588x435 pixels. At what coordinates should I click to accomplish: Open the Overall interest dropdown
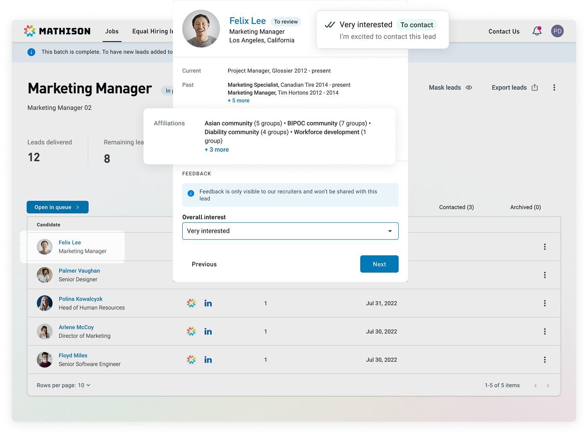pyautogui.click(x=290, y=231)
